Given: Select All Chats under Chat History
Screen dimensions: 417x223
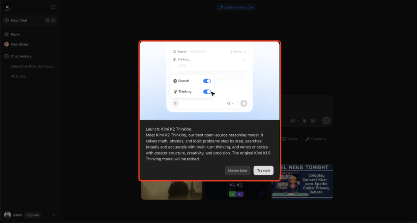Looking at the screenshot, I should point(18,76).
